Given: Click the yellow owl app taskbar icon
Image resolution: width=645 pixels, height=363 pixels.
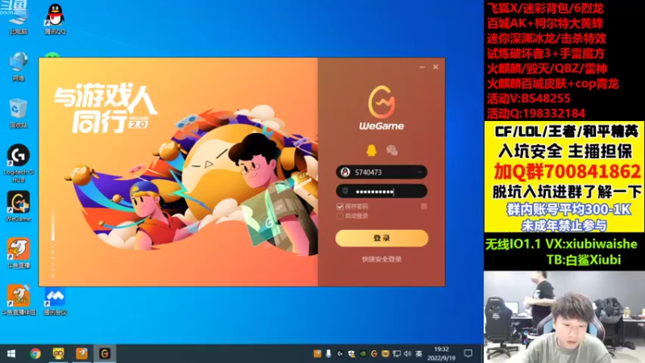Looking at the screenshot, I should pyautogui.click(x=58, y=353).
